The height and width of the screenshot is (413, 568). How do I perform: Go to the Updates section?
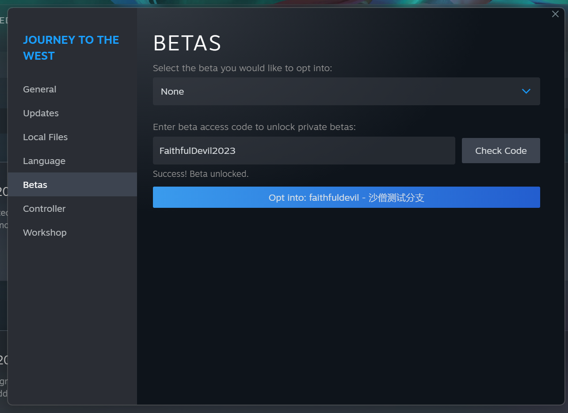41,113
